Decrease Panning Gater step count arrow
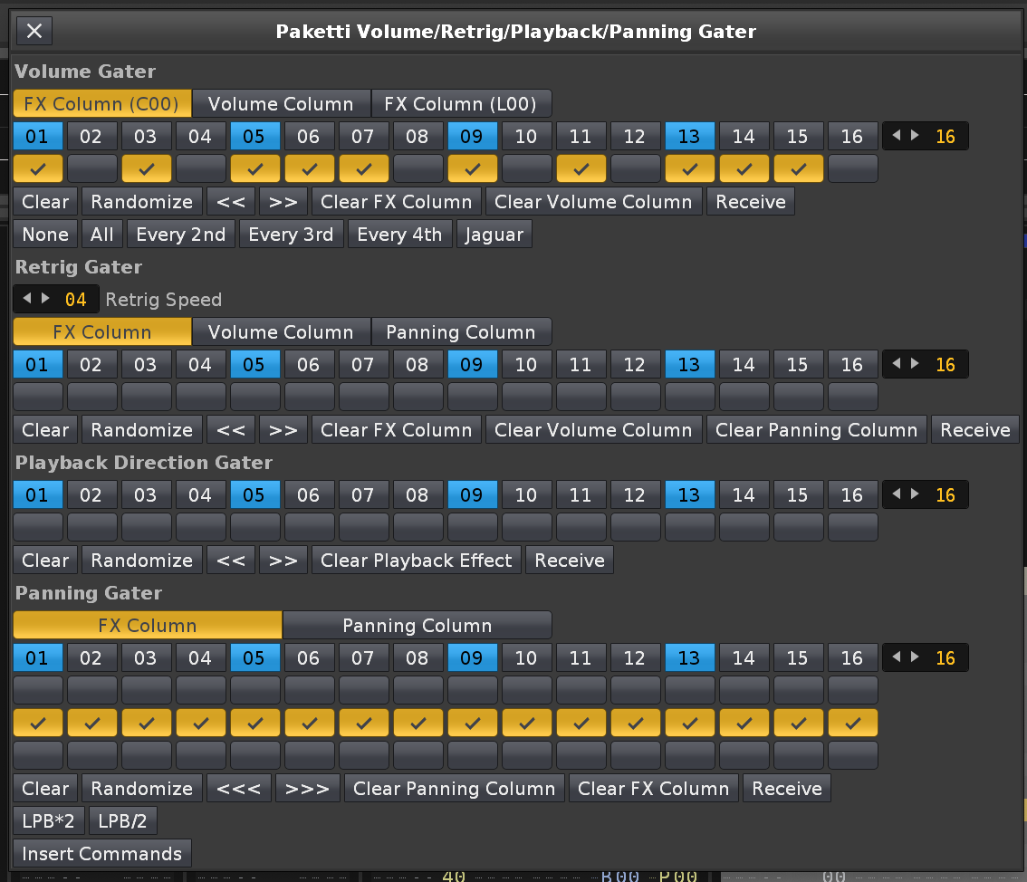This screenshot has height=882, width=1027. point(897,657)
